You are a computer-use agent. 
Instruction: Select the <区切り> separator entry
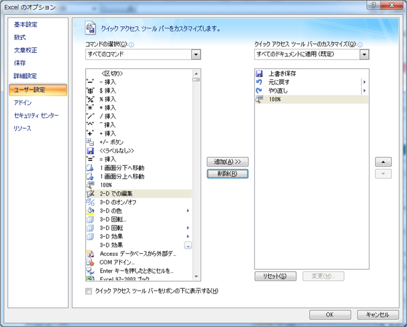pos(139,74)
